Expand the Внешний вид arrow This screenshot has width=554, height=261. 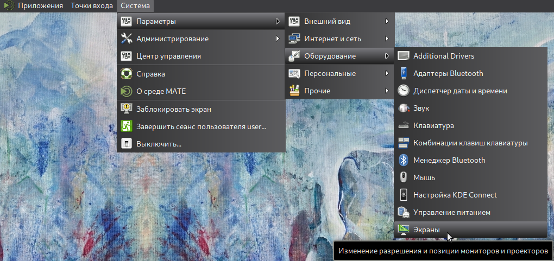click(x=387, y=22)
